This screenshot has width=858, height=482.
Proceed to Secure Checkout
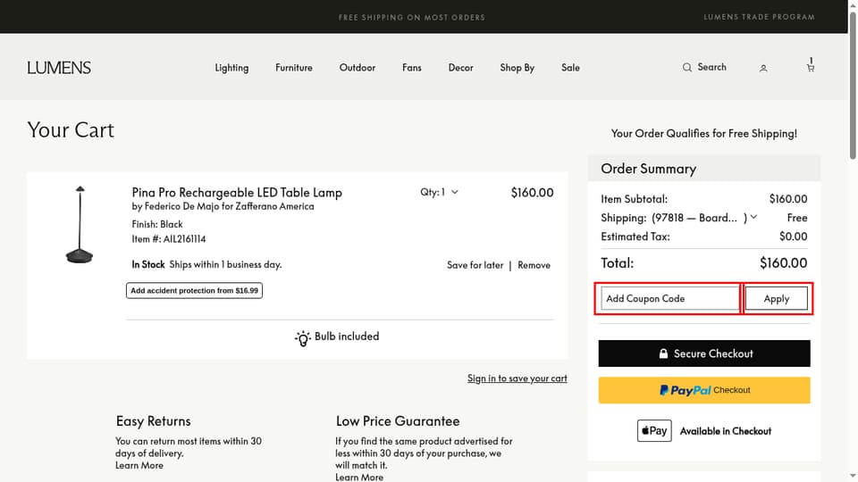704,353
